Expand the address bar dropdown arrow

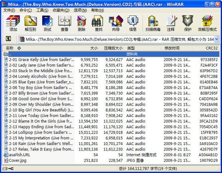216,39
